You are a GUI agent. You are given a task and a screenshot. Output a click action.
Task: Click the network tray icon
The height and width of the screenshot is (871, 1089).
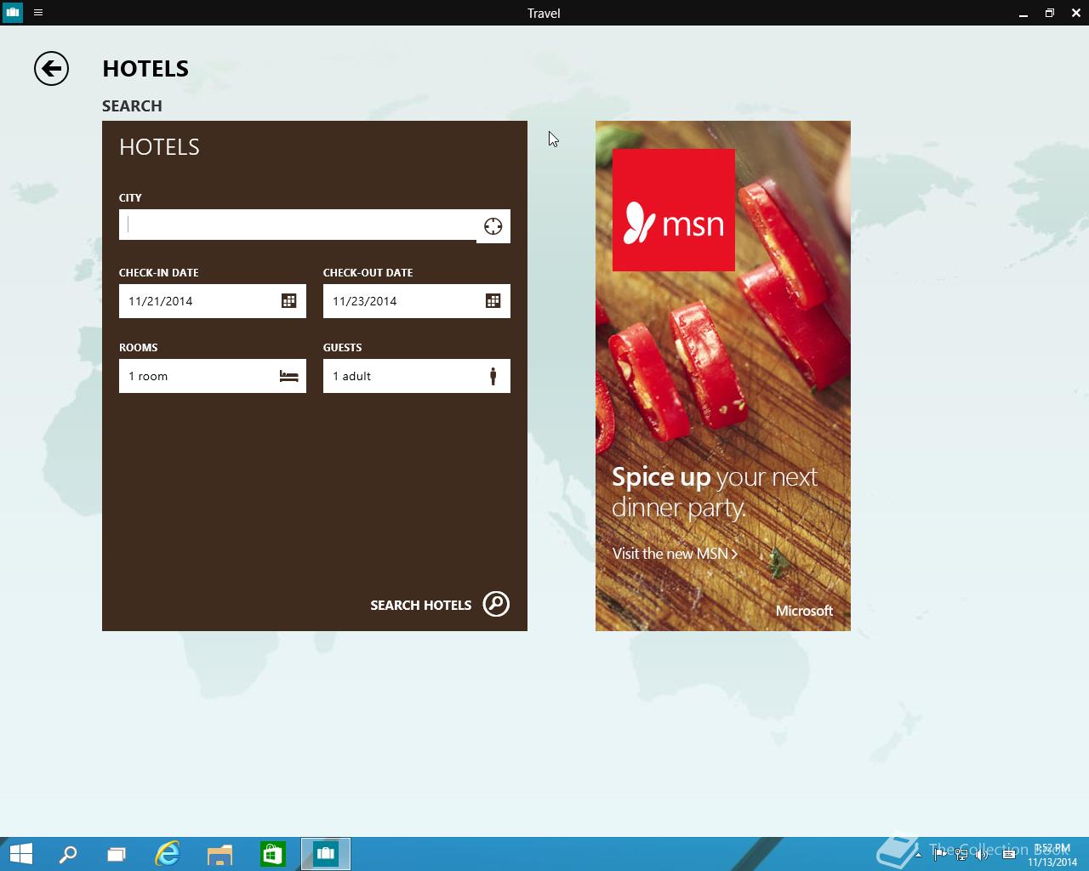961,855
